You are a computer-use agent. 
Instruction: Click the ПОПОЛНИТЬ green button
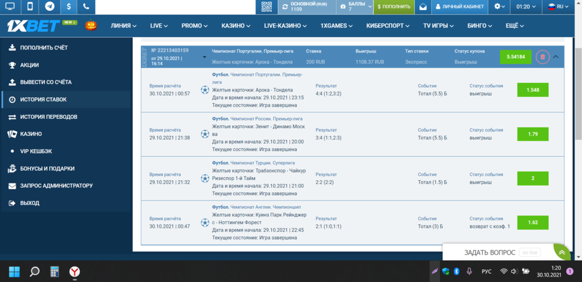pos(394,6)
